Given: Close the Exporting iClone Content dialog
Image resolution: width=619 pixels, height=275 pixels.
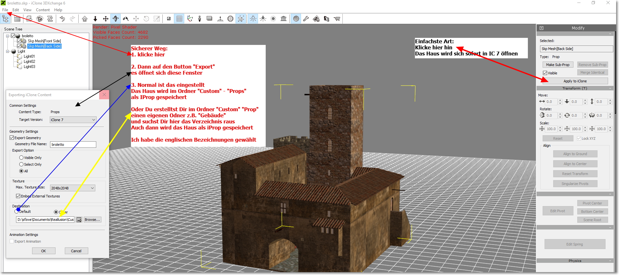Looking at the screenshot, I should [x=104, y=95].
